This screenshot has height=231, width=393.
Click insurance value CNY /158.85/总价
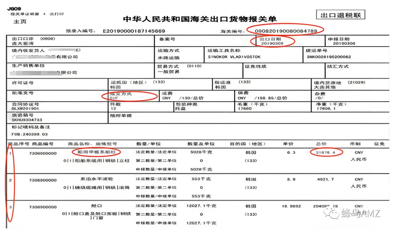[x=263, y=98]
